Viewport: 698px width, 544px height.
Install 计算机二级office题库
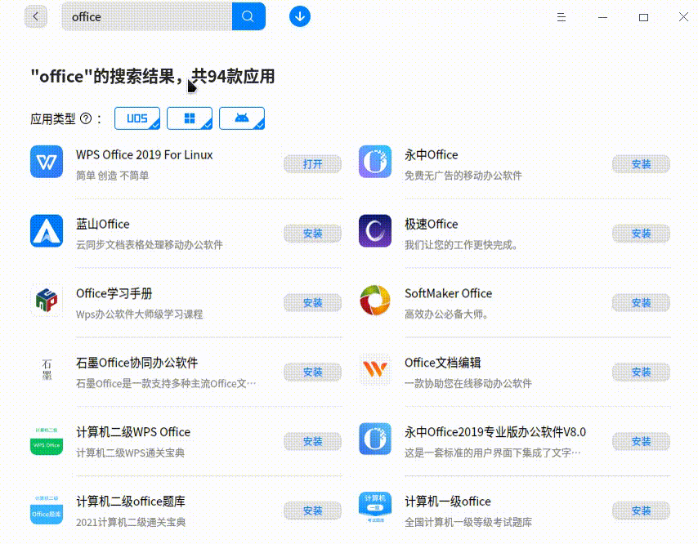click(312, 511)
